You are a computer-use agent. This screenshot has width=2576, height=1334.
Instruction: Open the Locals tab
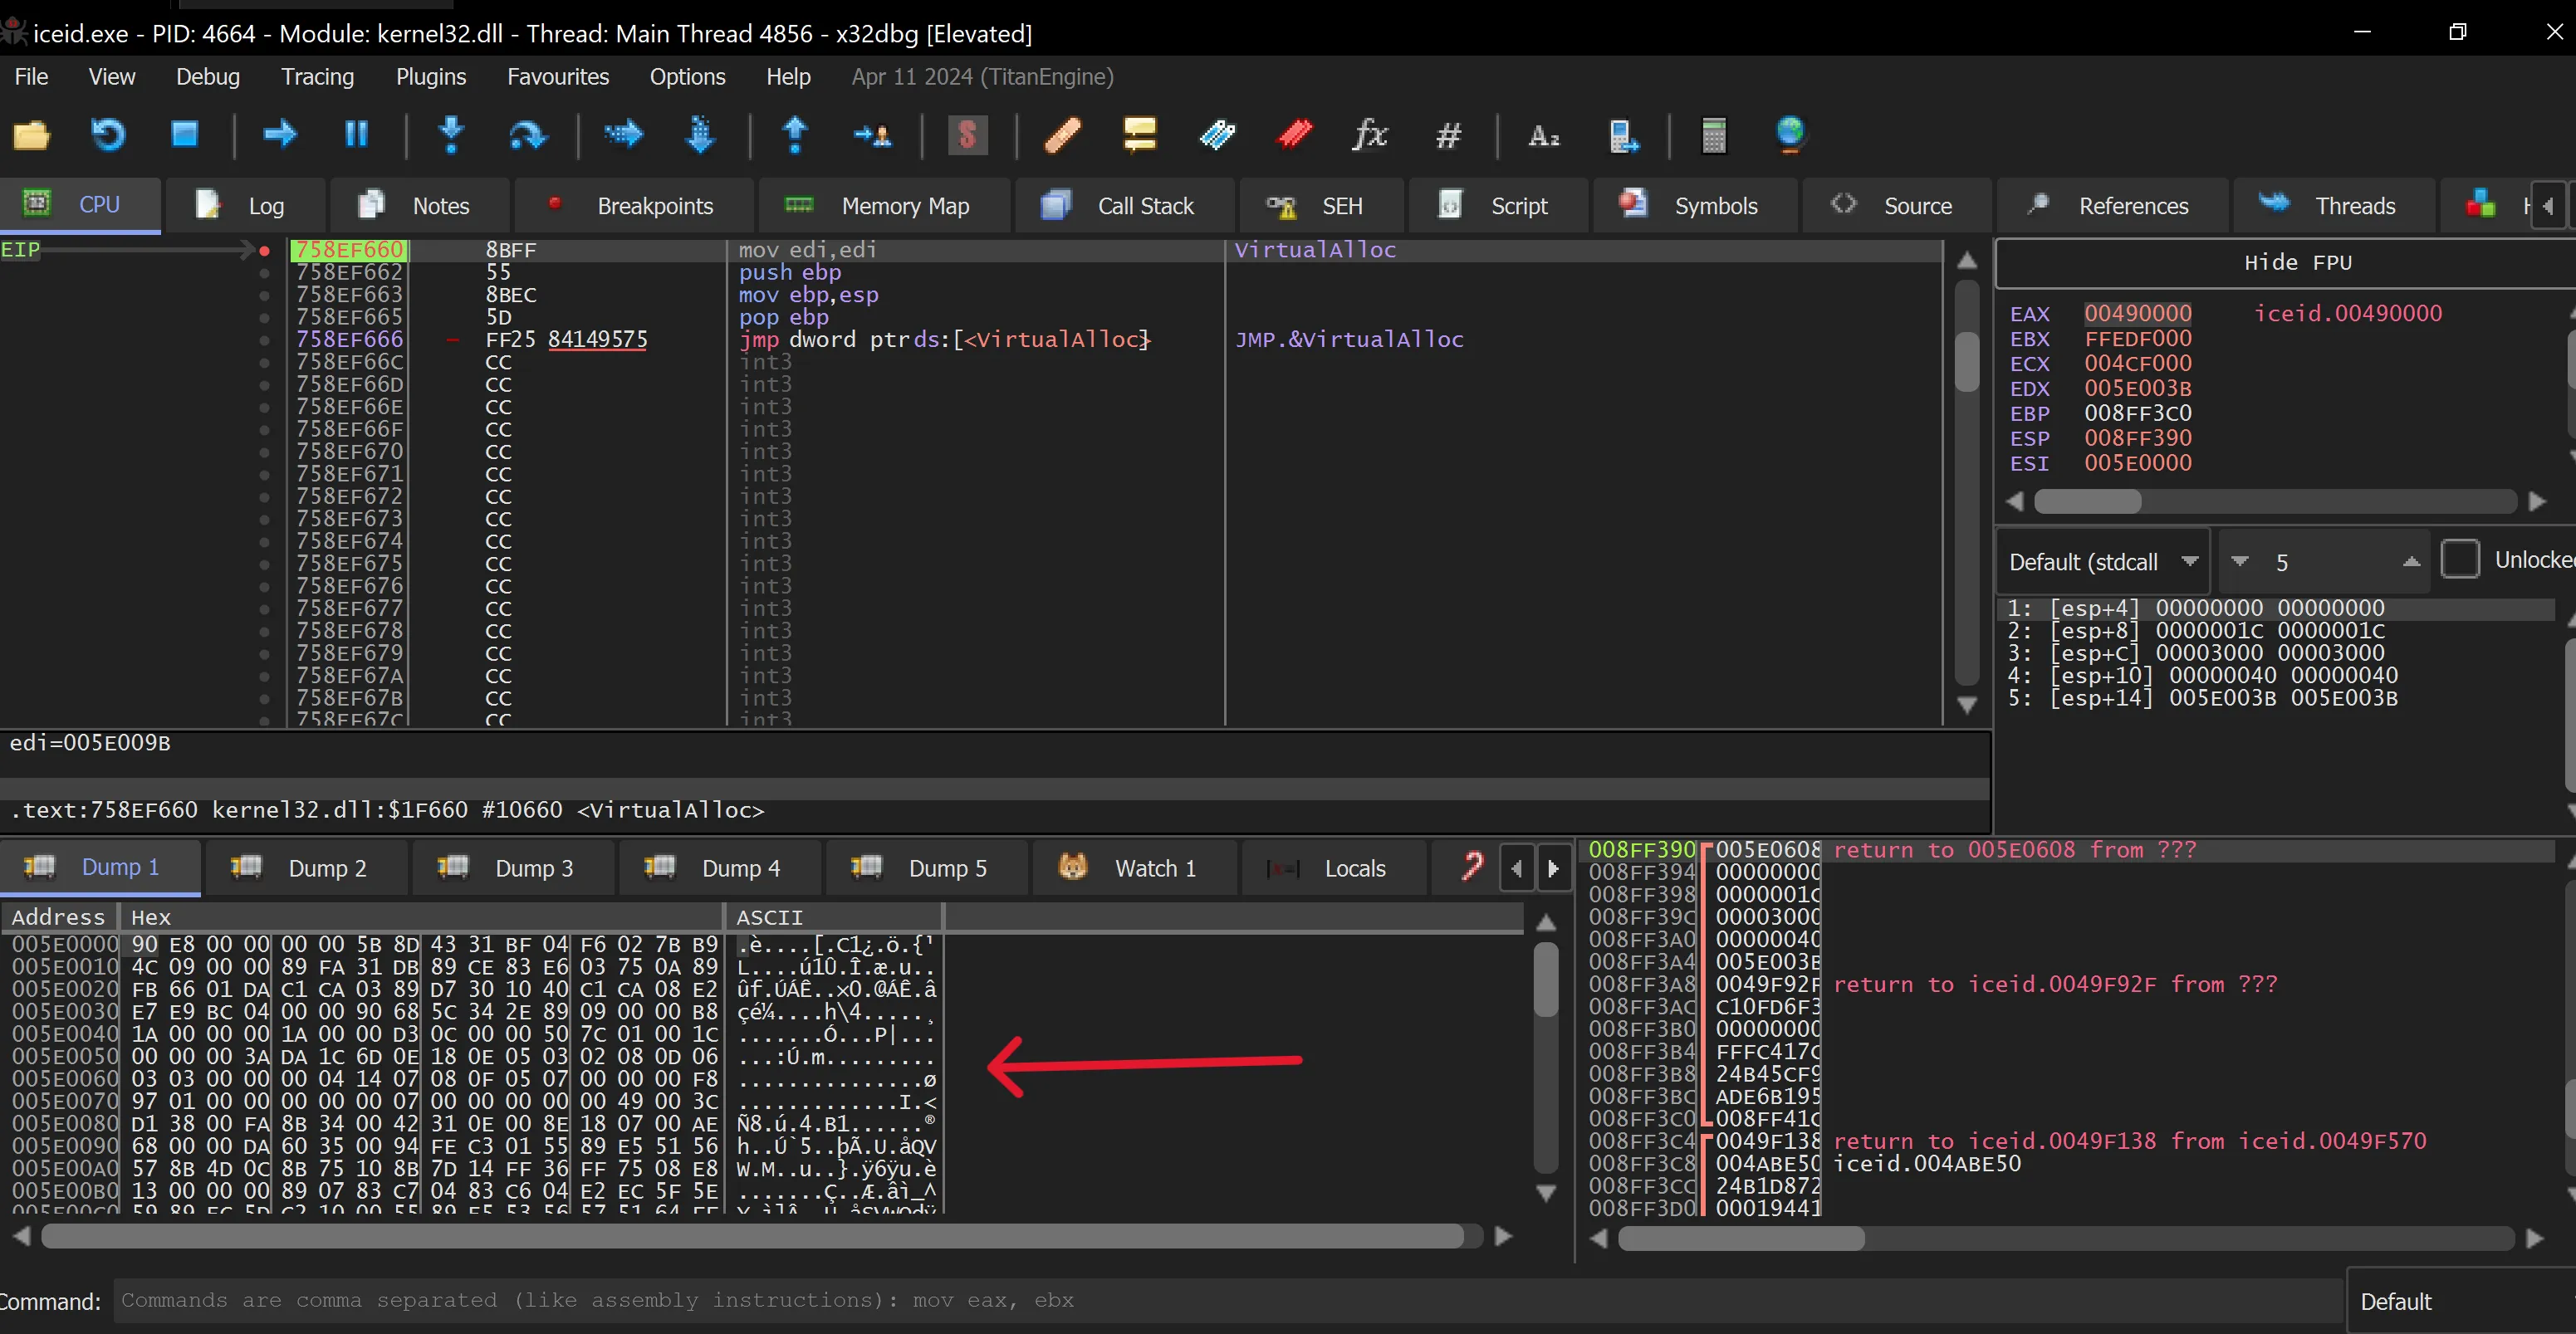pos(1334,867)
